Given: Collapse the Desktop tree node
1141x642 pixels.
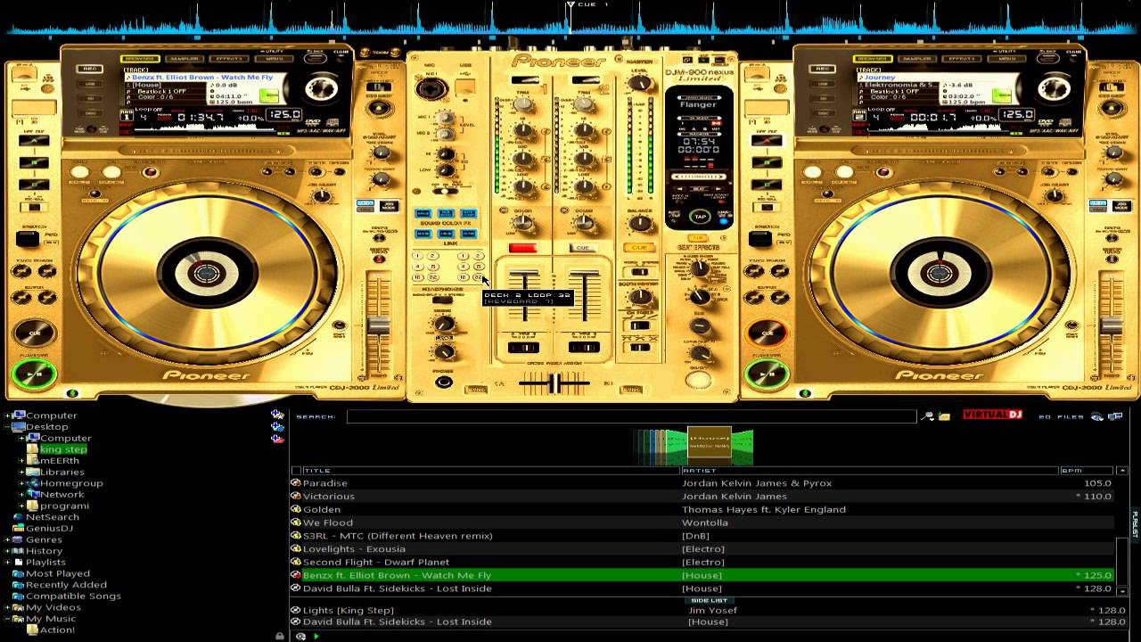Looking at the screenshot, I should (x=7, y=427).
